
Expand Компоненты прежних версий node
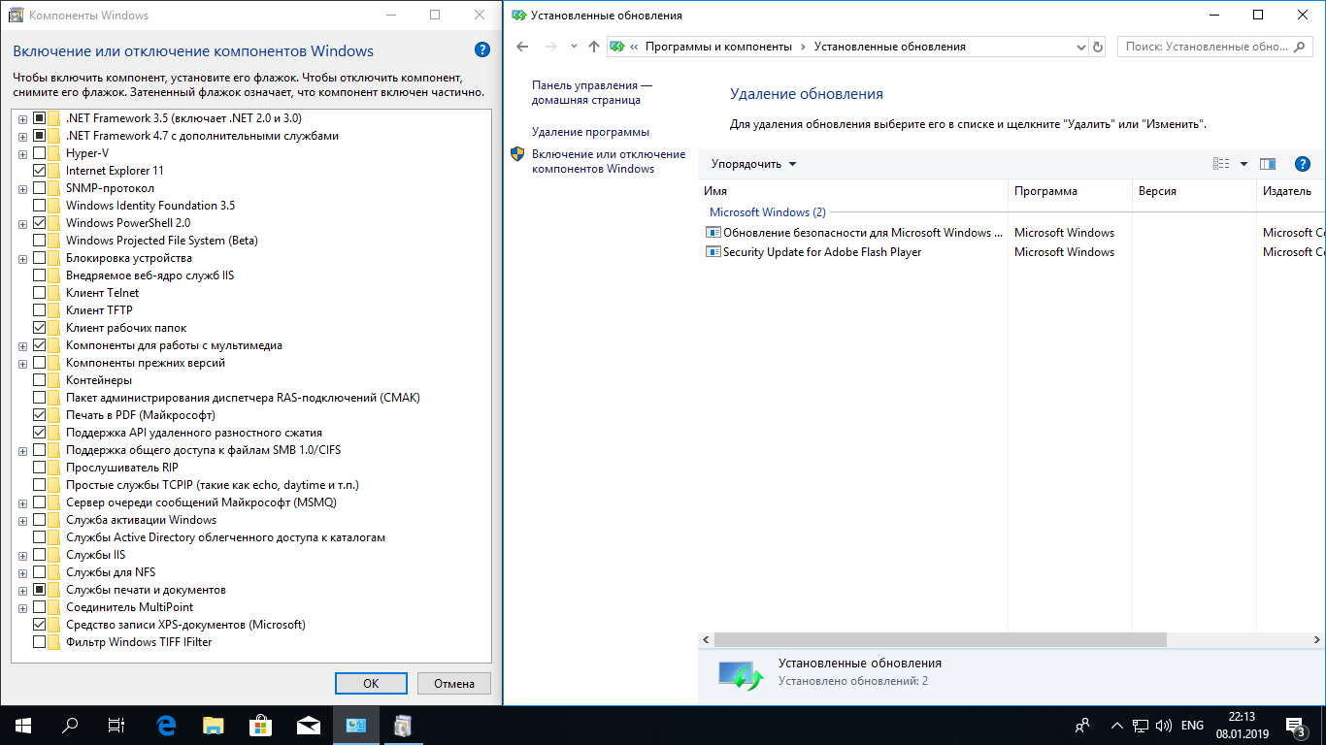coord(22,363)
